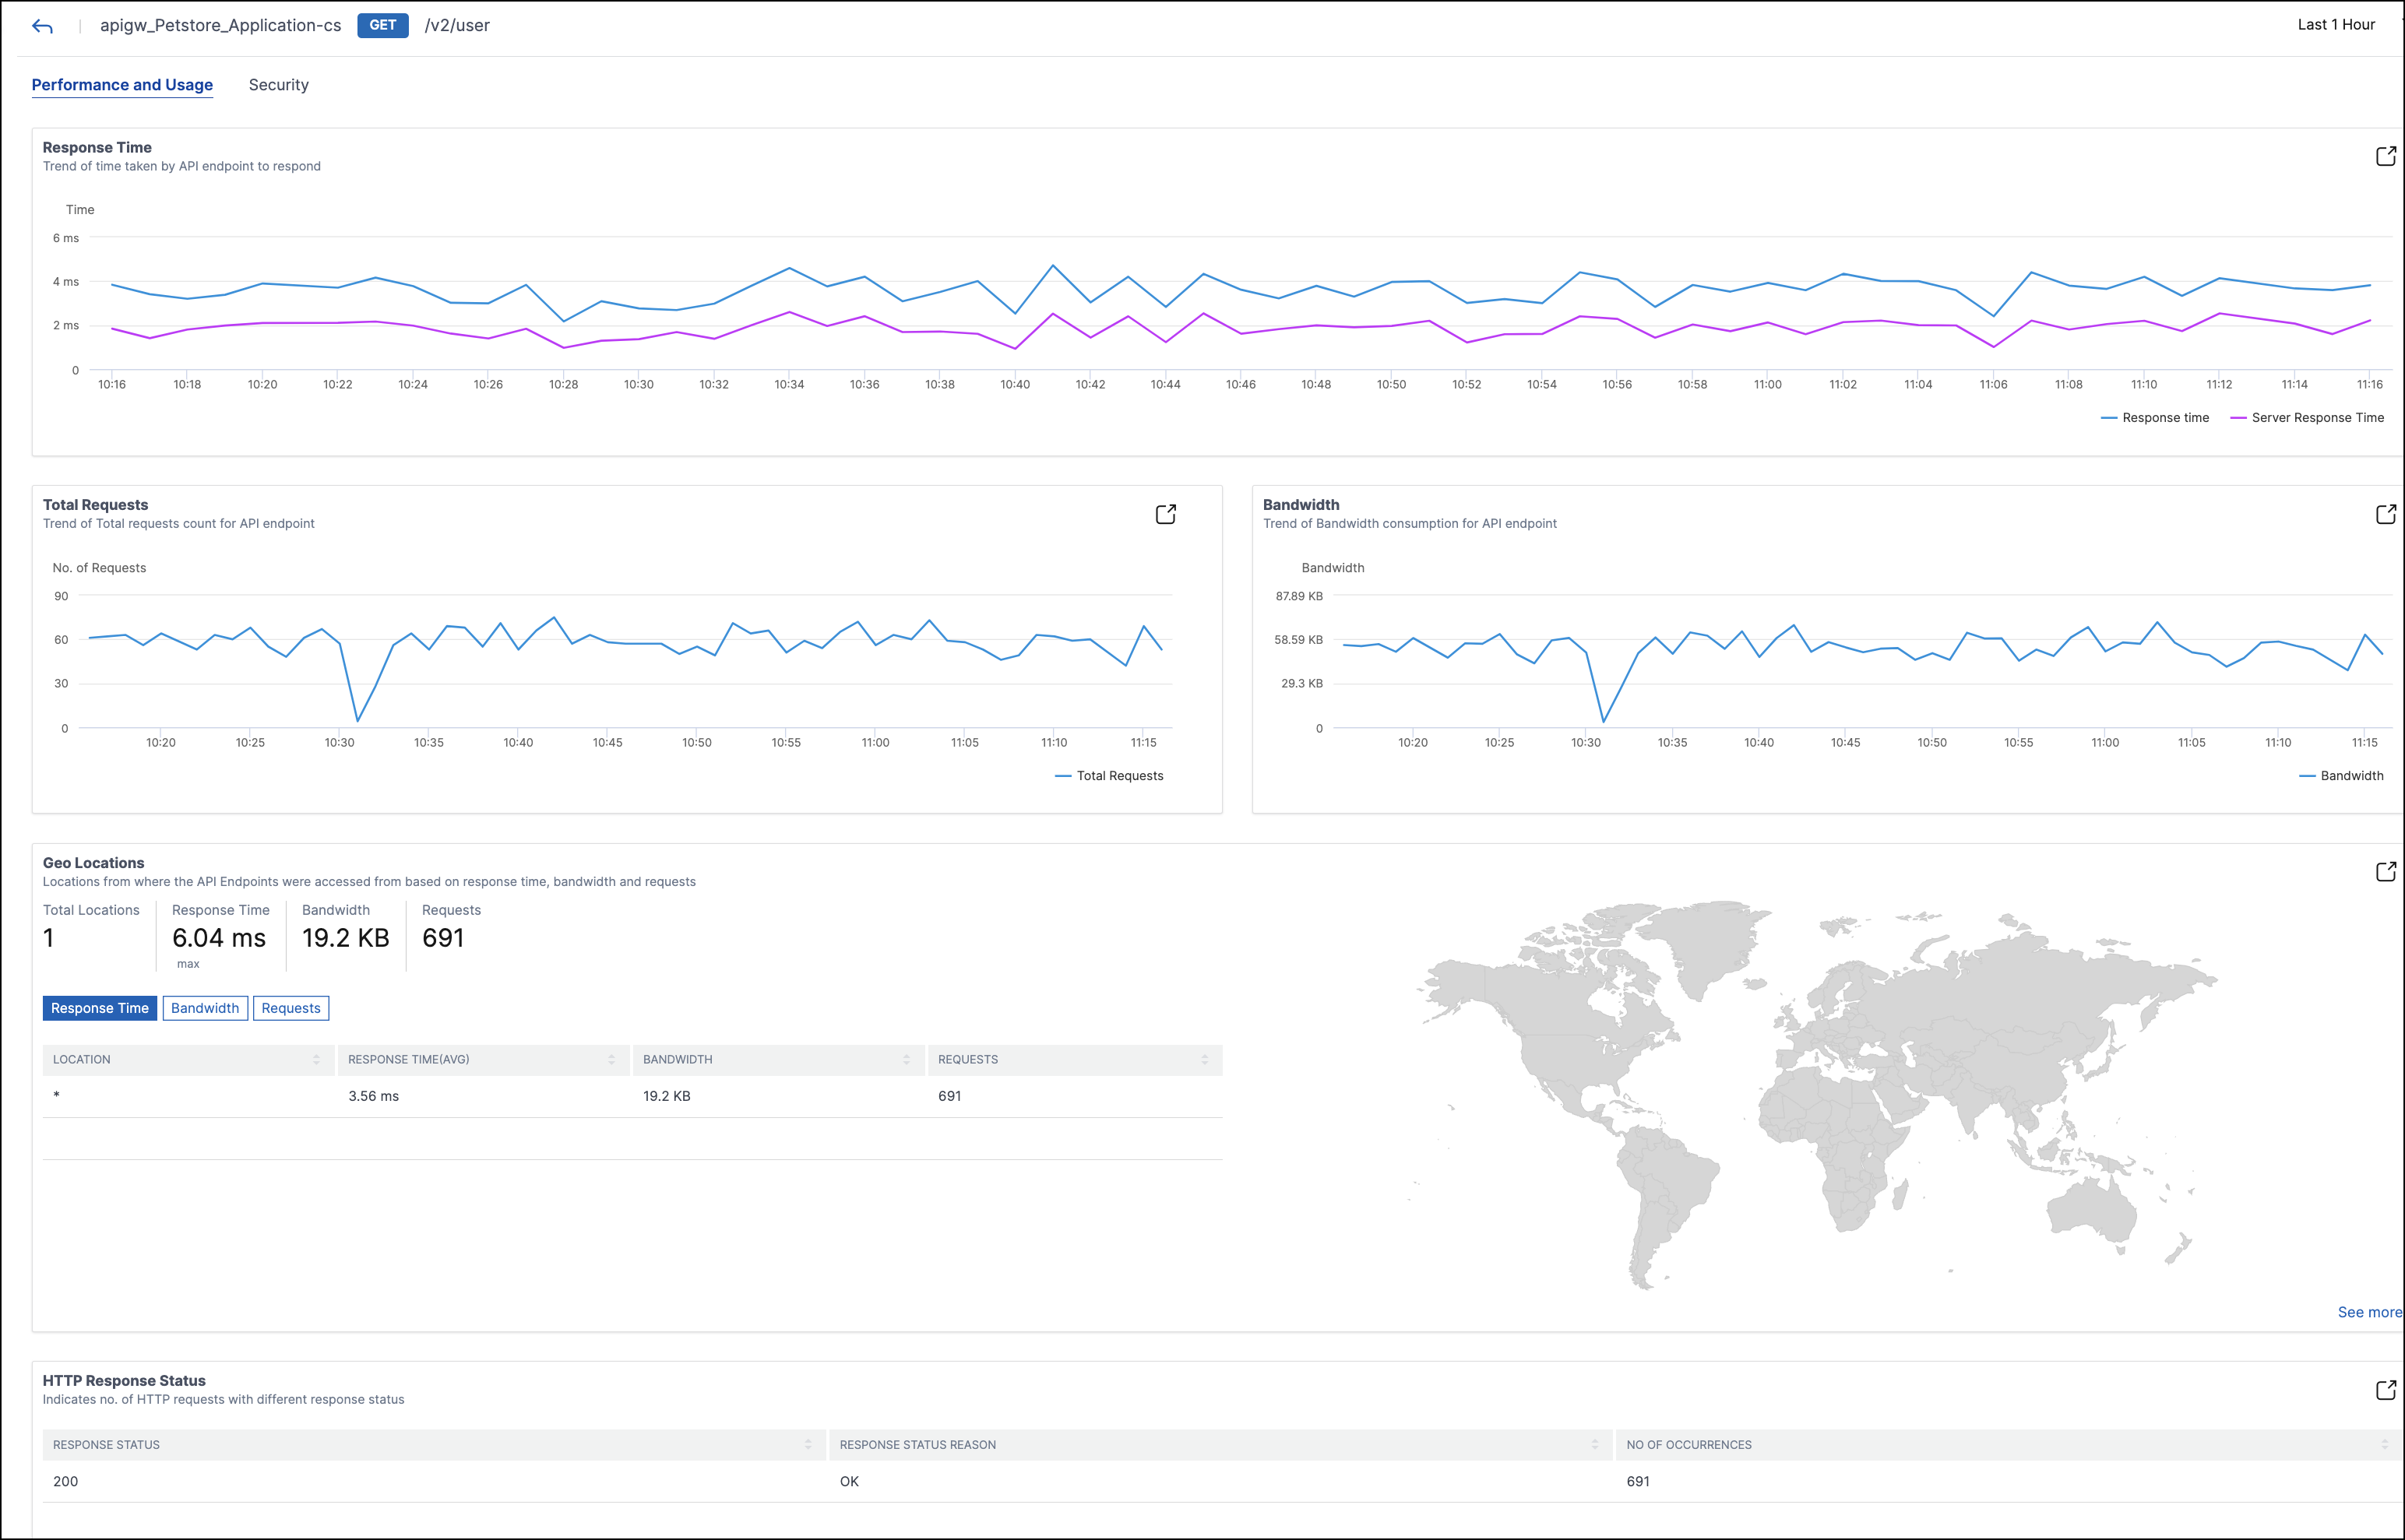Screen dimensions: 2405x1540
Task: Click the OK status reason cell
Action: 848,1481
